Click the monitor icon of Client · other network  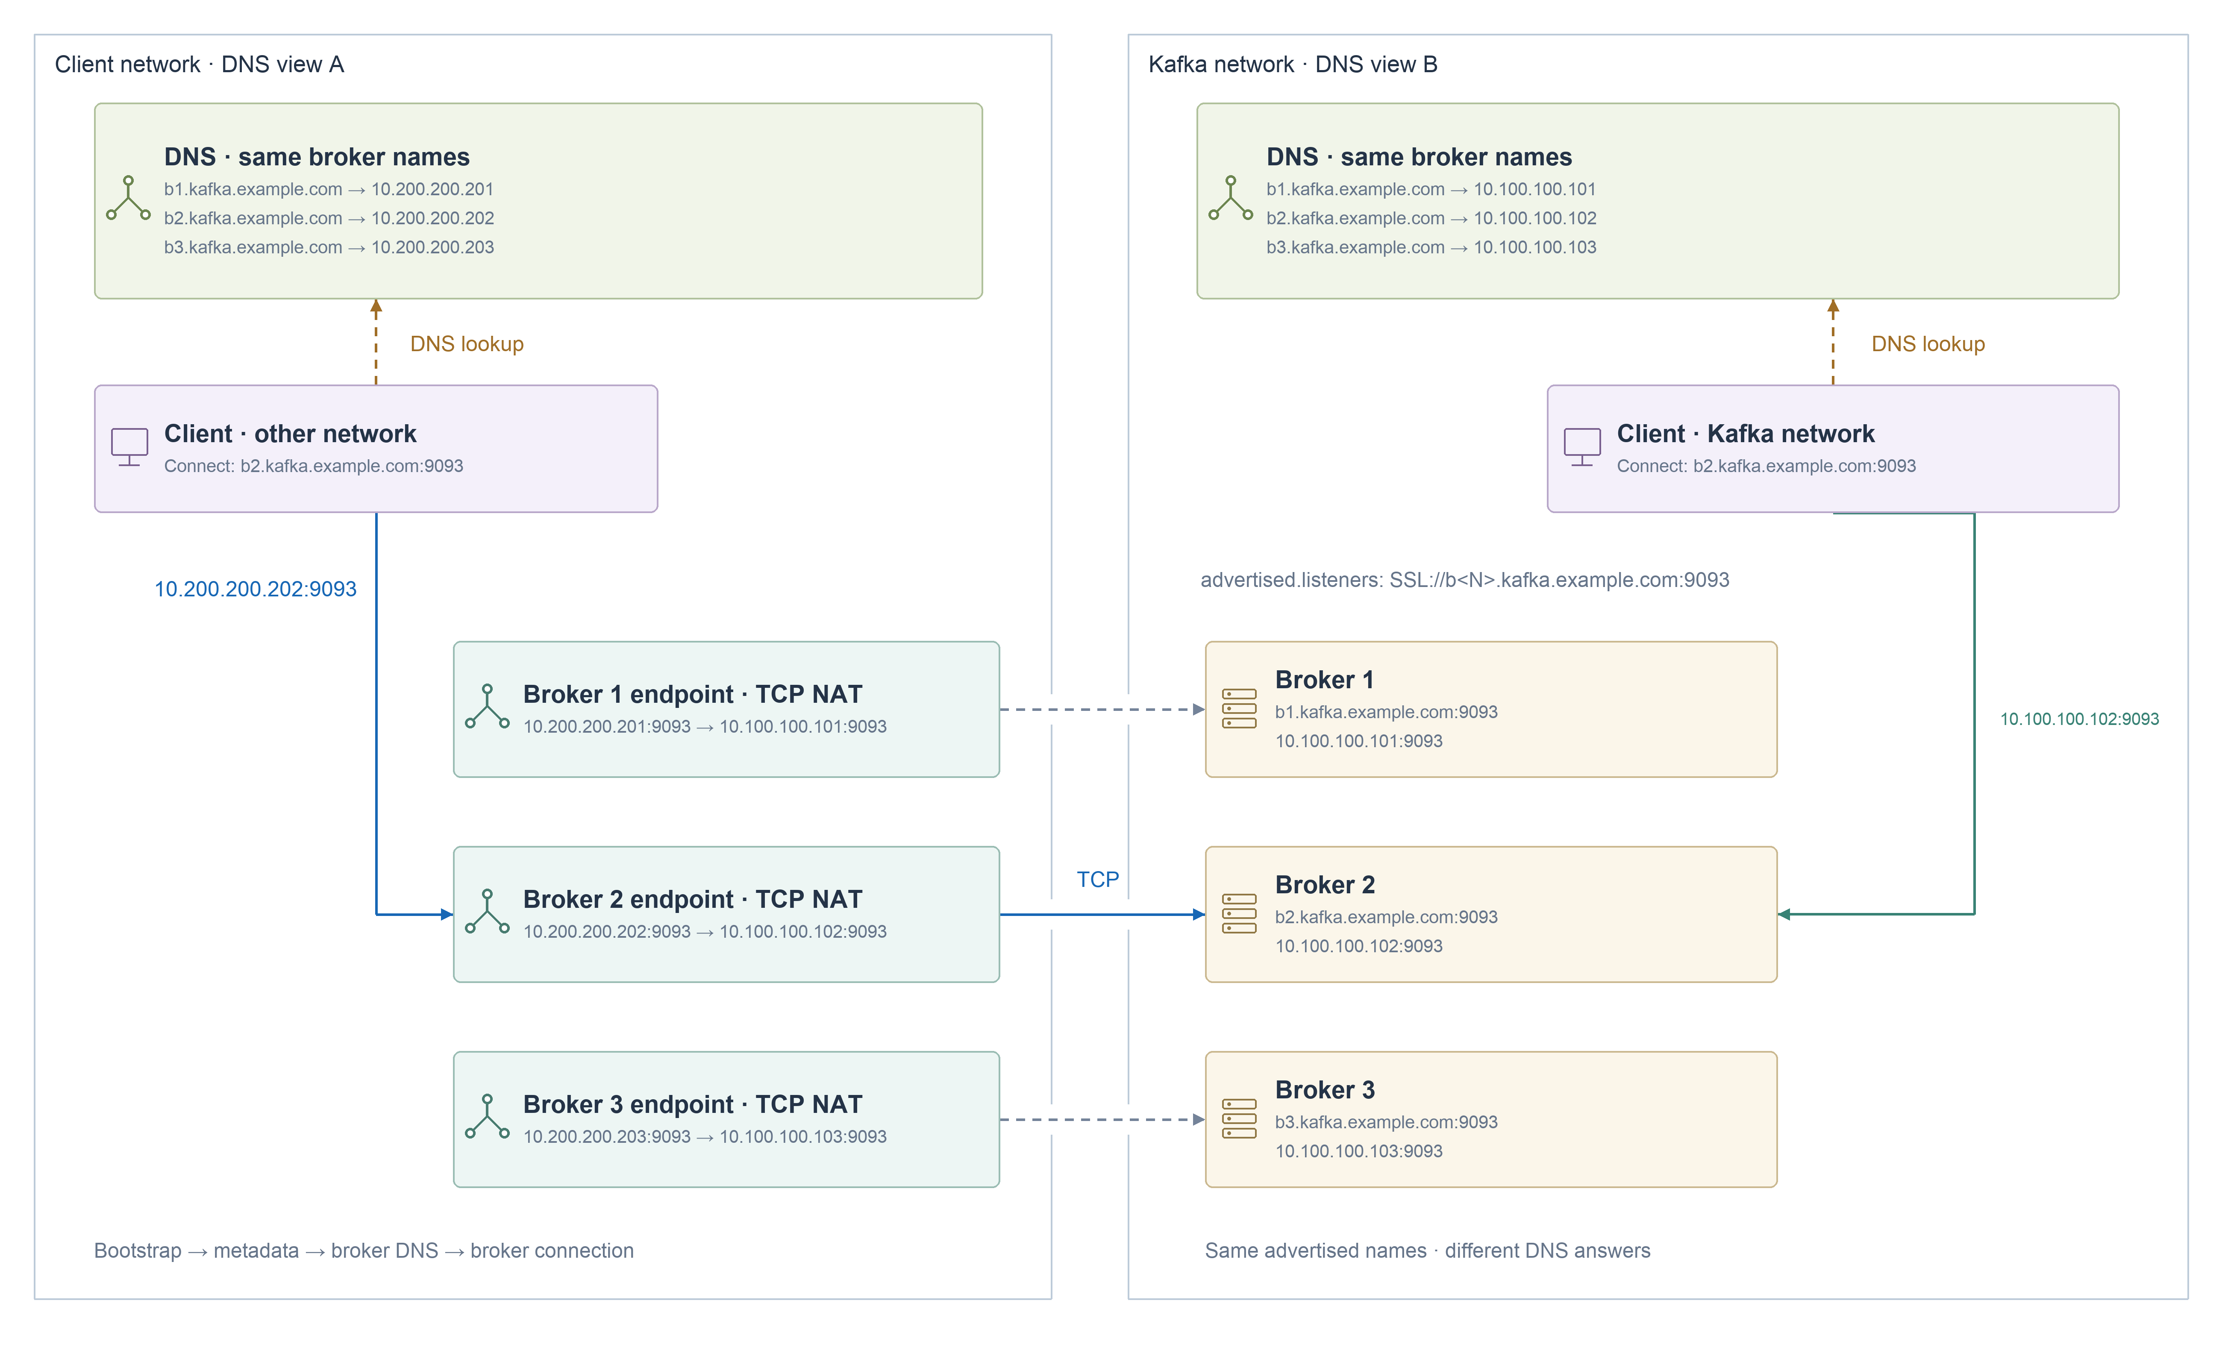click(x=129, y=447)
